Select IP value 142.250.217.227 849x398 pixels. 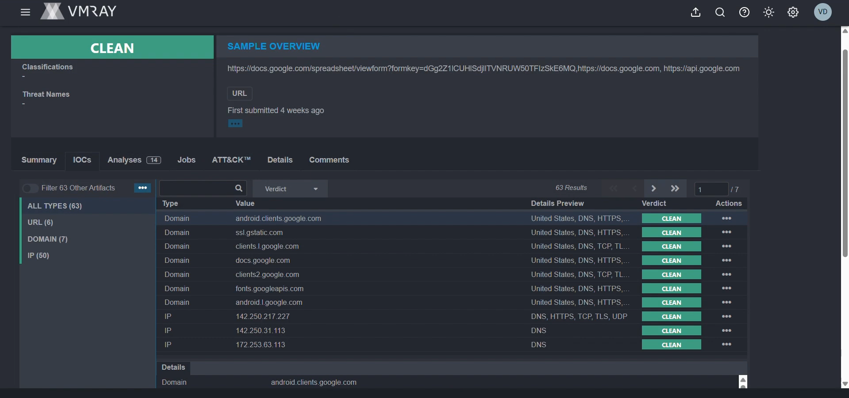263,316
